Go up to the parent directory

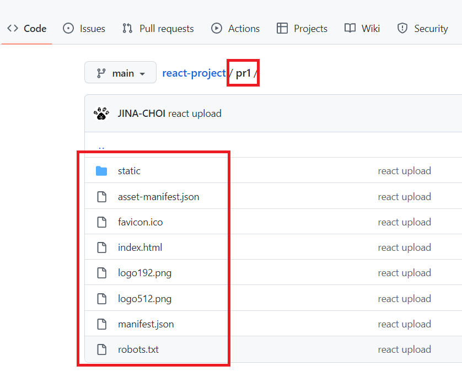101,147
